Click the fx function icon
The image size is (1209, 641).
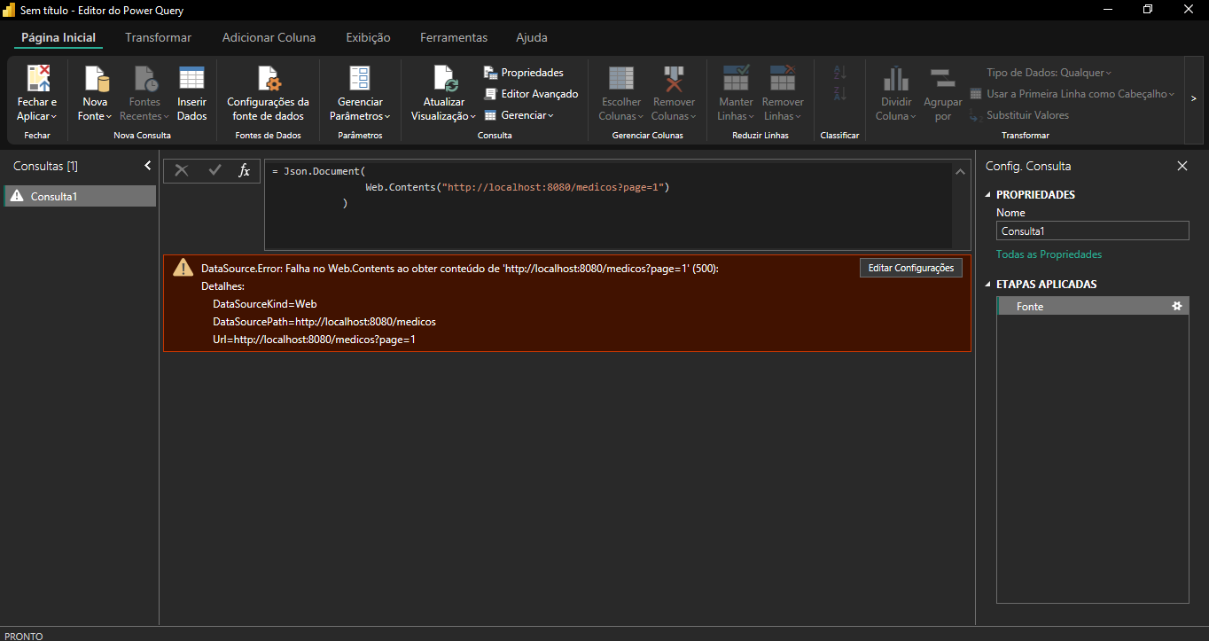(245, 170)
